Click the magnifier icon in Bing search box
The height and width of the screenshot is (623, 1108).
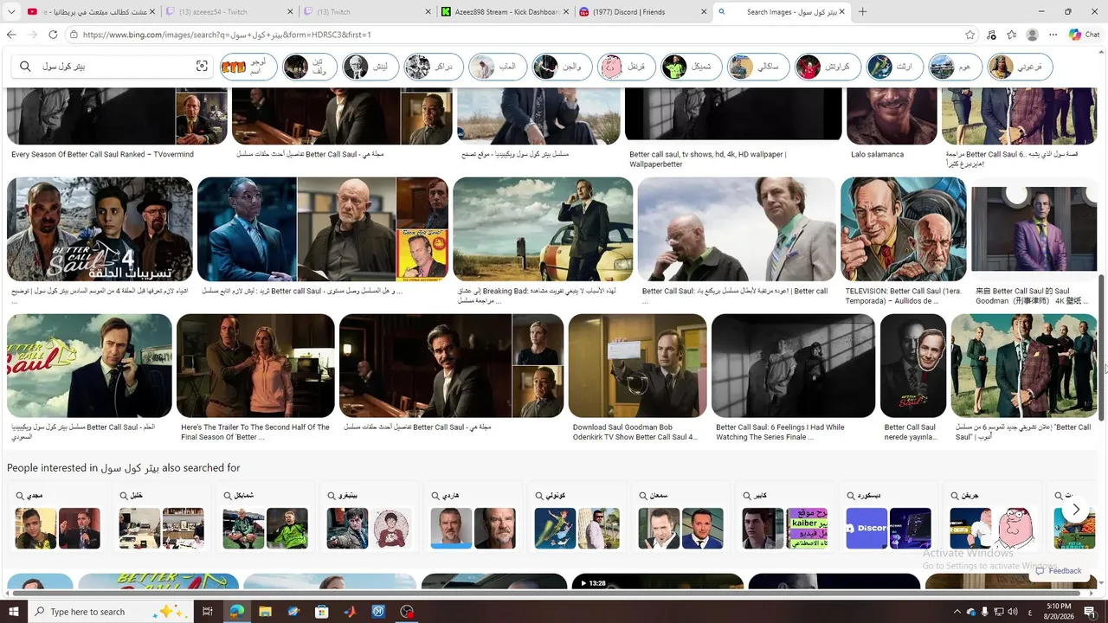click(x=25, y=67)
